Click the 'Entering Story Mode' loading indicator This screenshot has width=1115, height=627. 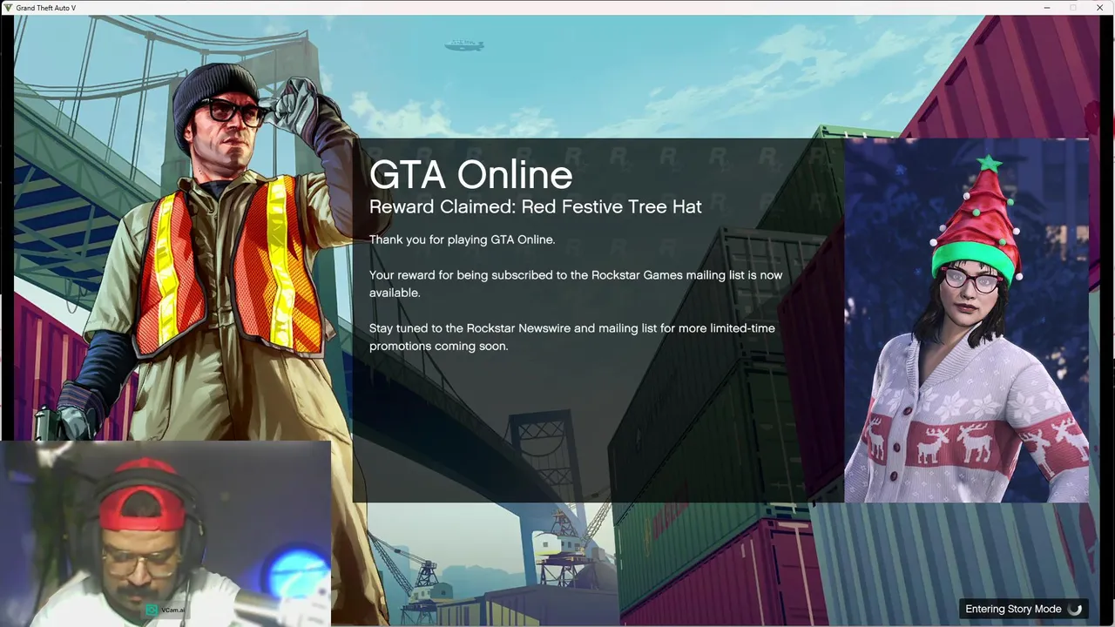(1024, 610)
